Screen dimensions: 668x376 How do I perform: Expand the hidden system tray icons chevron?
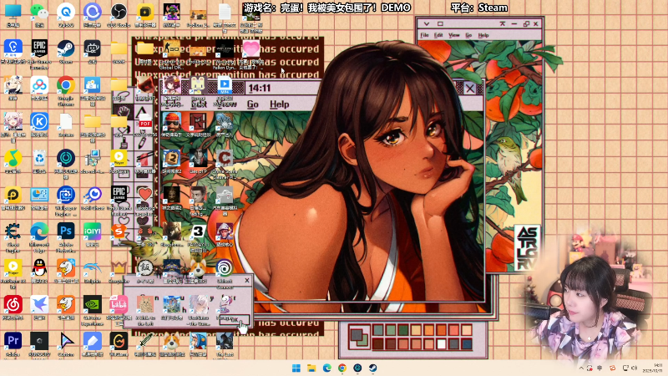point(581,368)
